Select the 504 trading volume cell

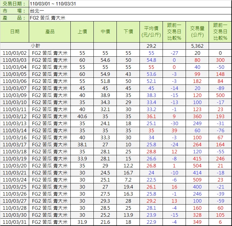[197, 166]
